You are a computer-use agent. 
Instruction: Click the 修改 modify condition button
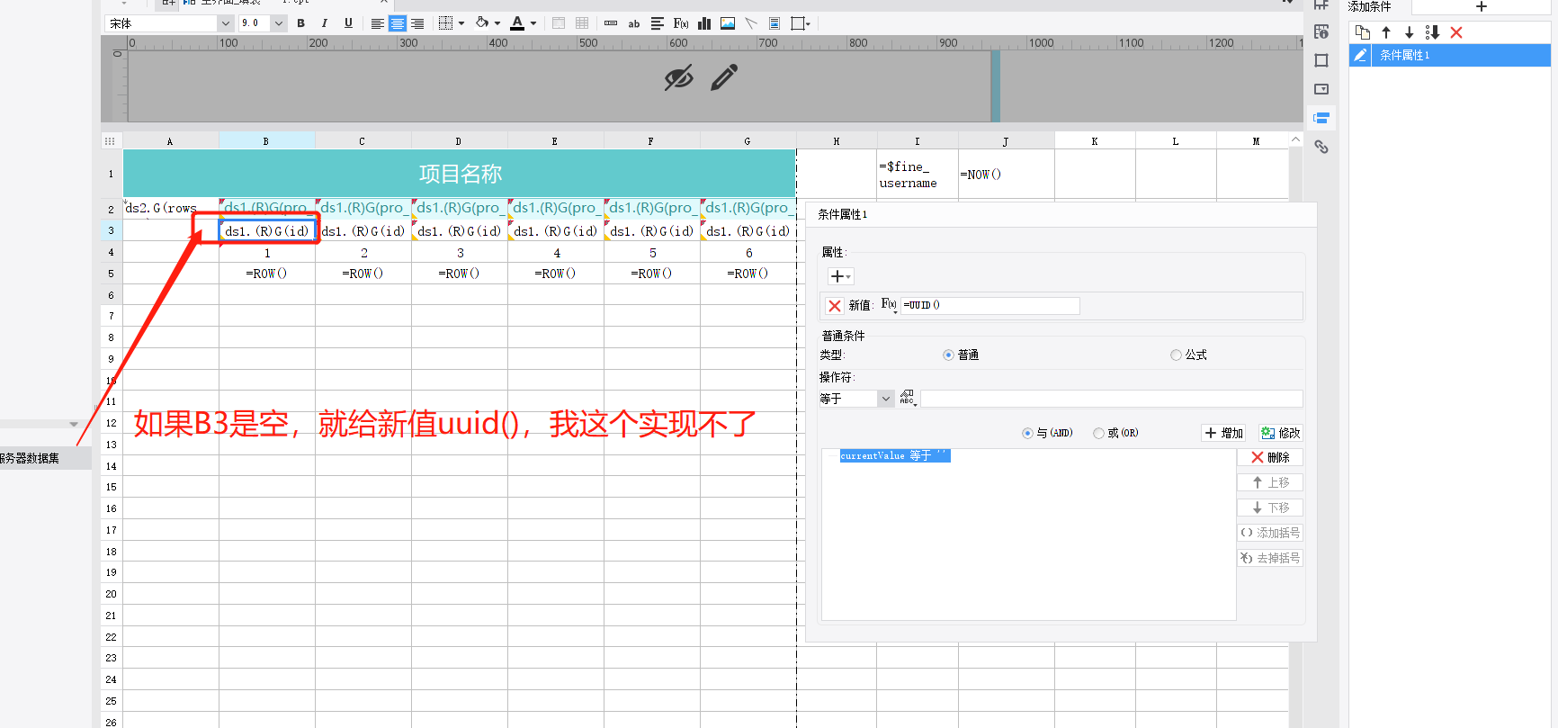(1280, 433)
